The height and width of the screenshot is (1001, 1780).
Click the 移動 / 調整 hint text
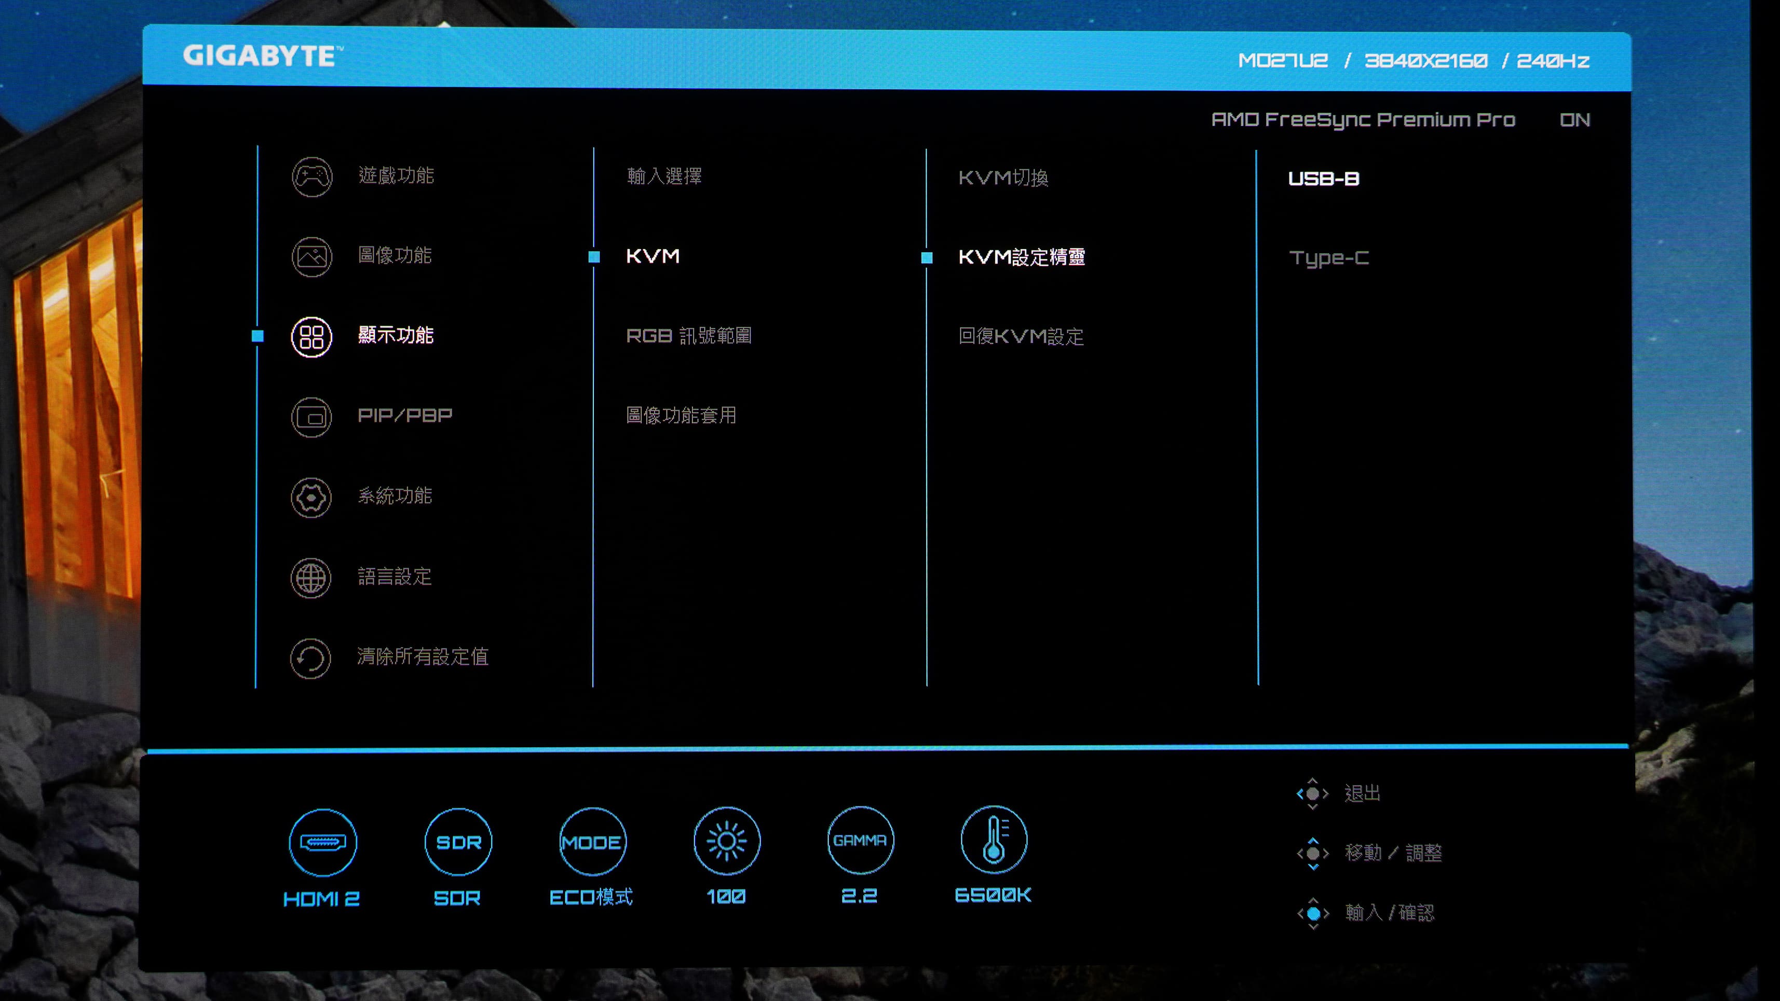click(x=1394, y=853)
